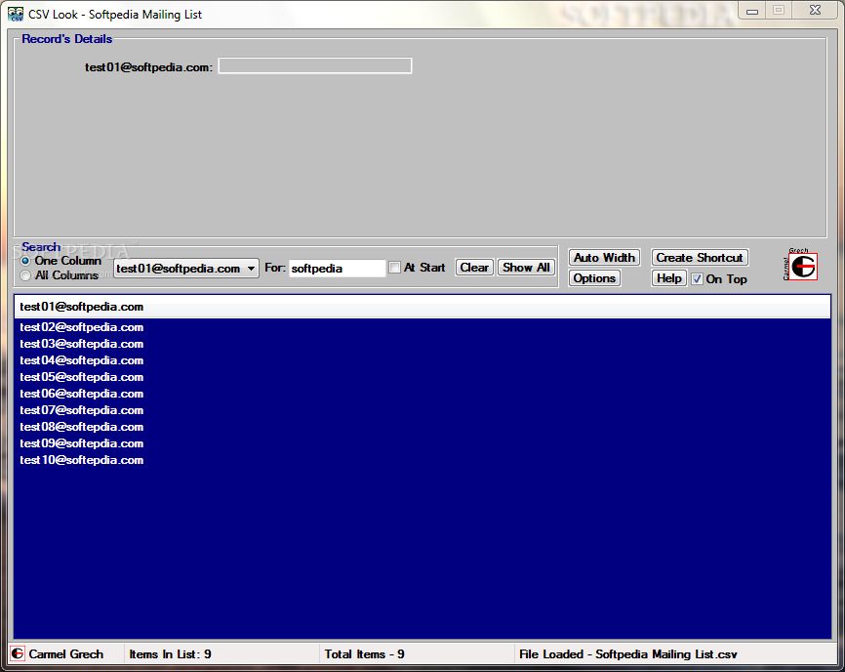The width and height of the screenshot is (845, 672).
Task: Click Items In List: 9 status text
Action: [x=171, y=654]
